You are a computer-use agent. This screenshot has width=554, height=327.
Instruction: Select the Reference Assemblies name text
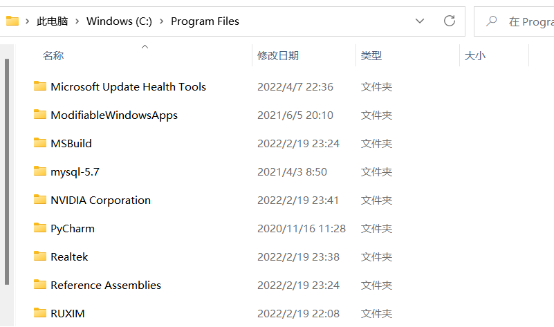[106, 285]
